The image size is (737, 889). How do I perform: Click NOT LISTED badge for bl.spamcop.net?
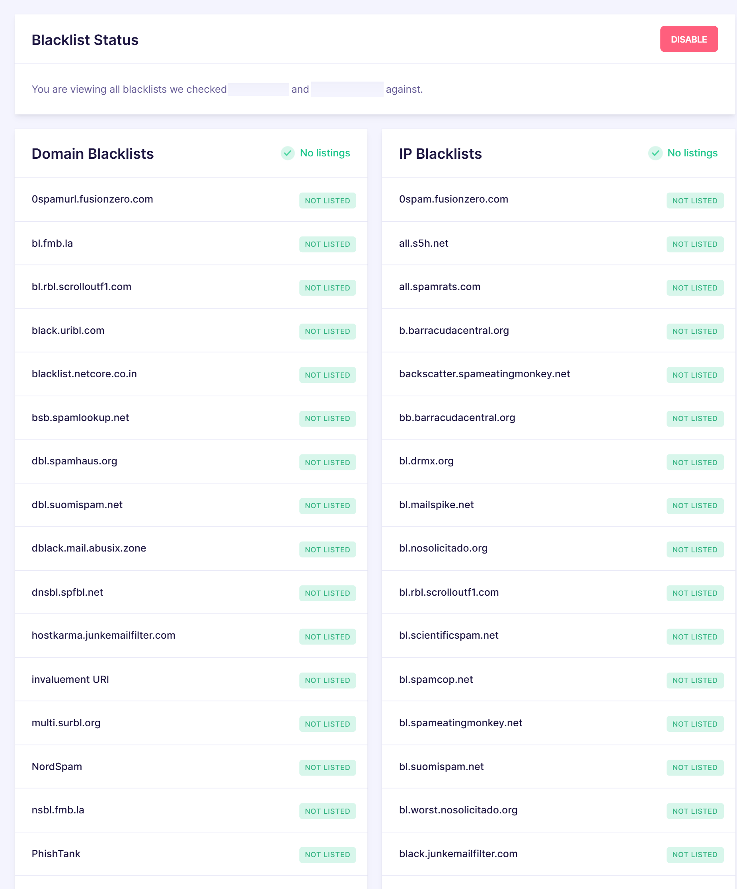[x=695, y=680]
